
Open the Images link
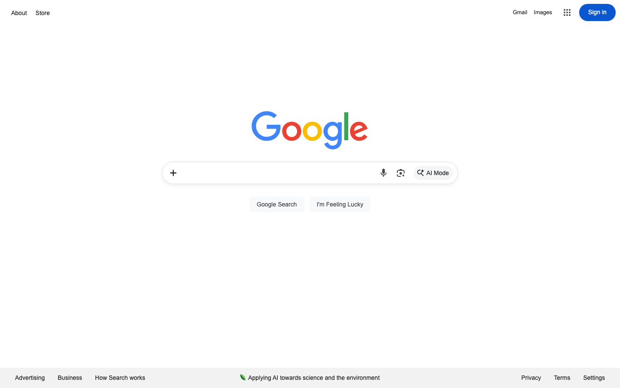[543, 12]
